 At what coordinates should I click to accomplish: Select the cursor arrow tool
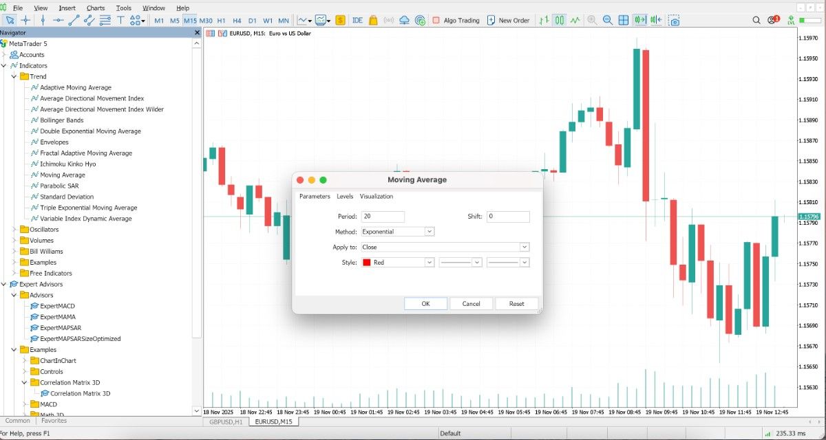click(x=10, y=21)
